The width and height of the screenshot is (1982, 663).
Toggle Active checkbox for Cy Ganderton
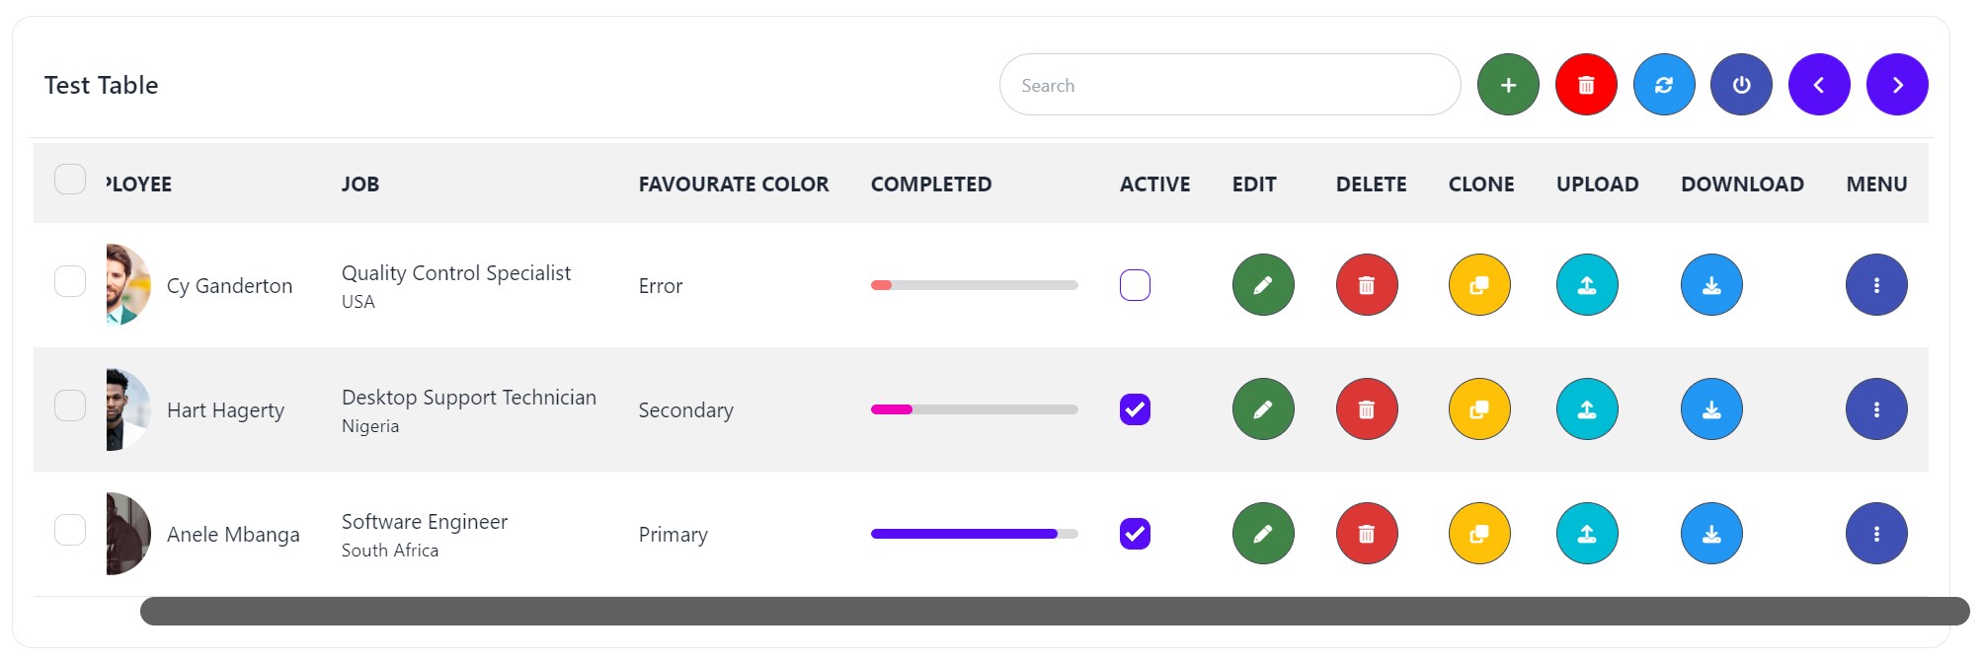[x=1135, y=285]
